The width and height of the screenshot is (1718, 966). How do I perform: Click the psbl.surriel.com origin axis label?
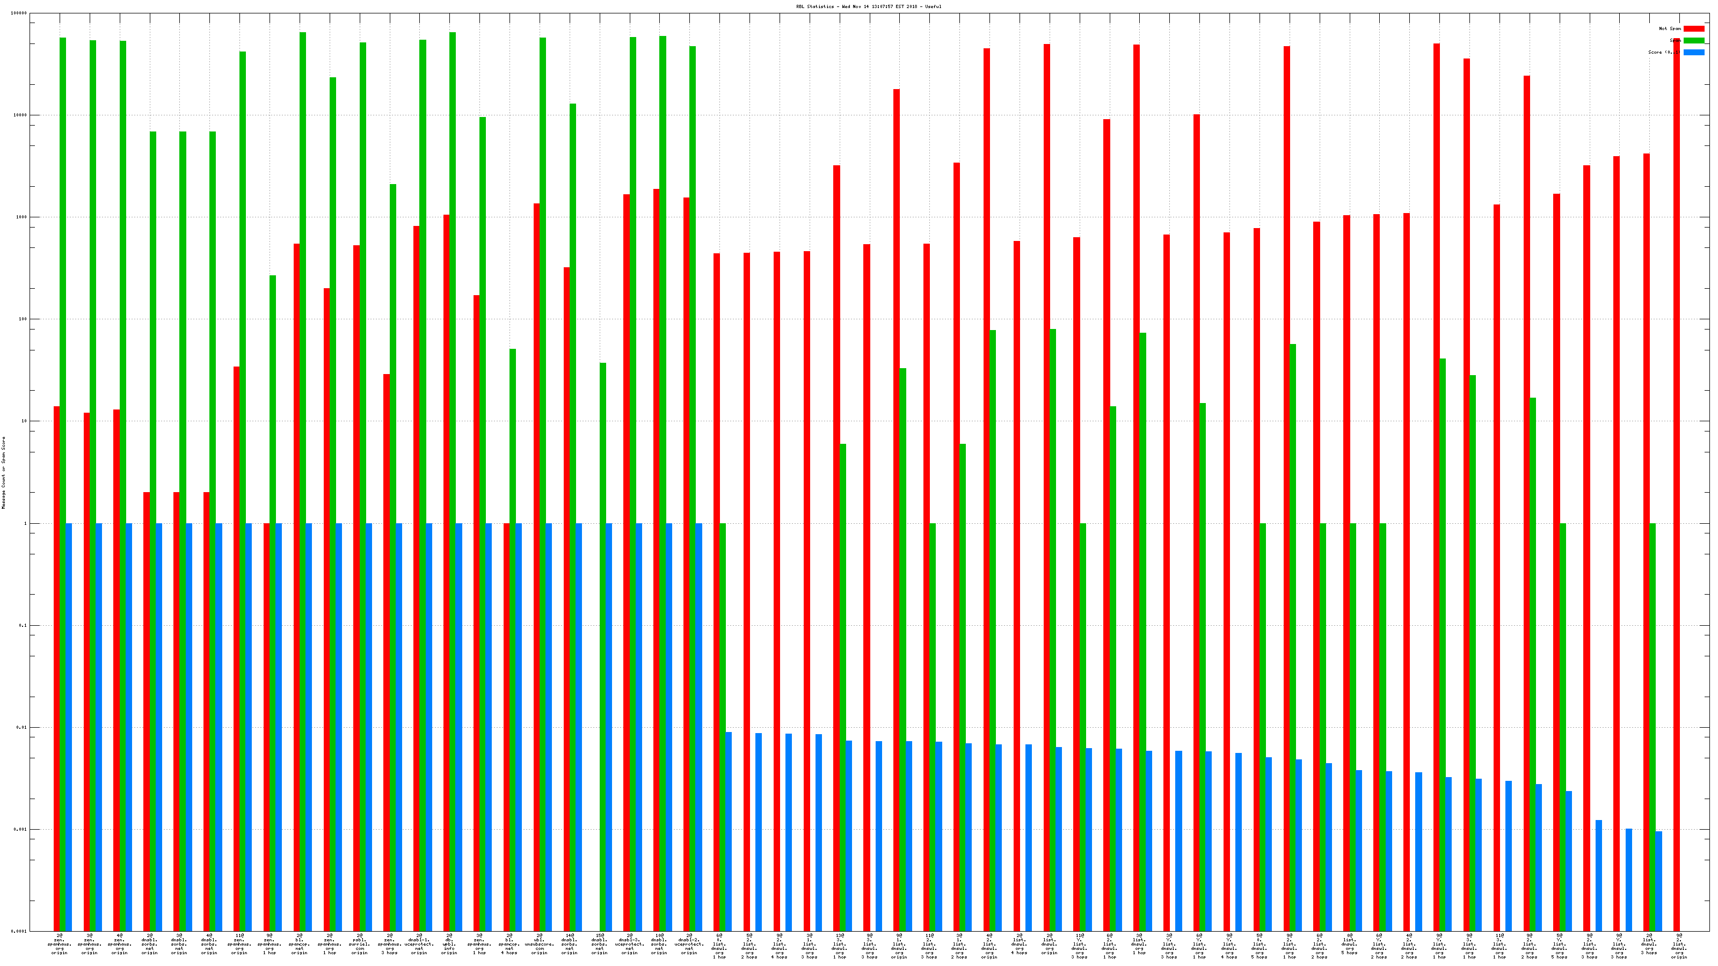click(x=359, y=944)
